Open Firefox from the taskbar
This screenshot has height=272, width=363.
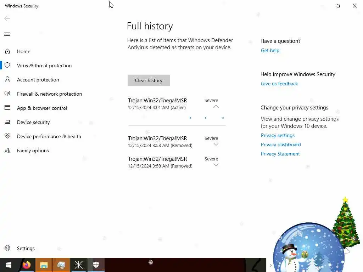[26, 265]
